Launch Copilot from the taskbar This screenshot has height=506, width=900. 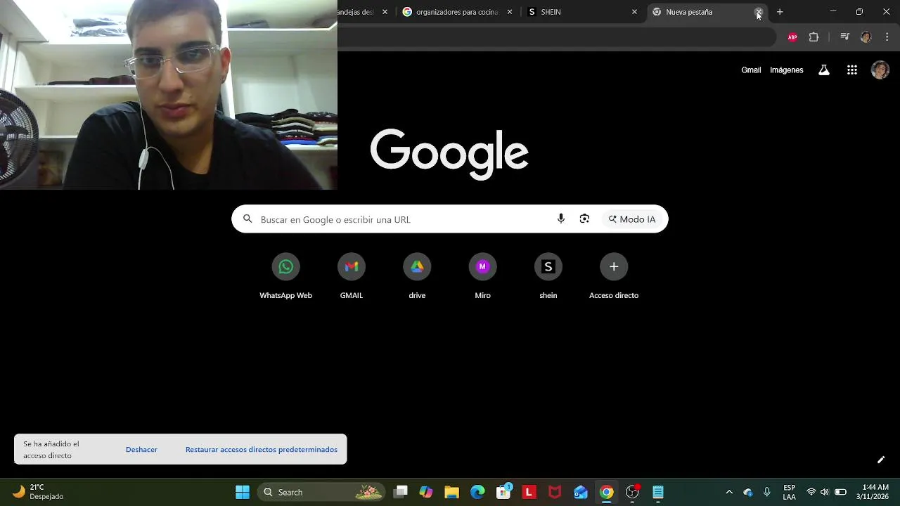(426, 492)
